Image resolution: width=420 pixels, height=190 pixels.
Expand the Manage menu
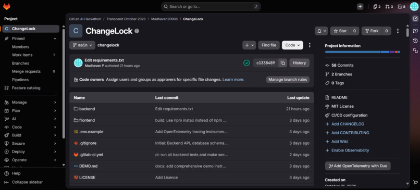(x=31, y=102)
